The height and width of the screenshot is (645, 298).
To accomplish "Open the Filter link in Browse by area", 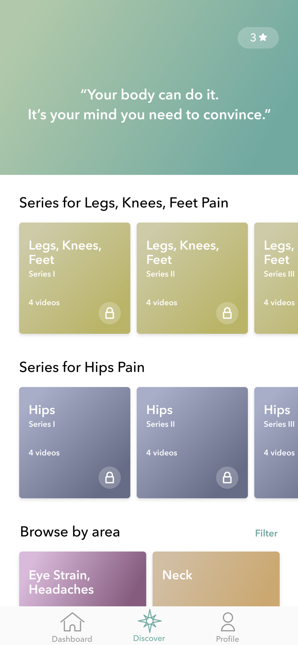I will coord(266,533).
